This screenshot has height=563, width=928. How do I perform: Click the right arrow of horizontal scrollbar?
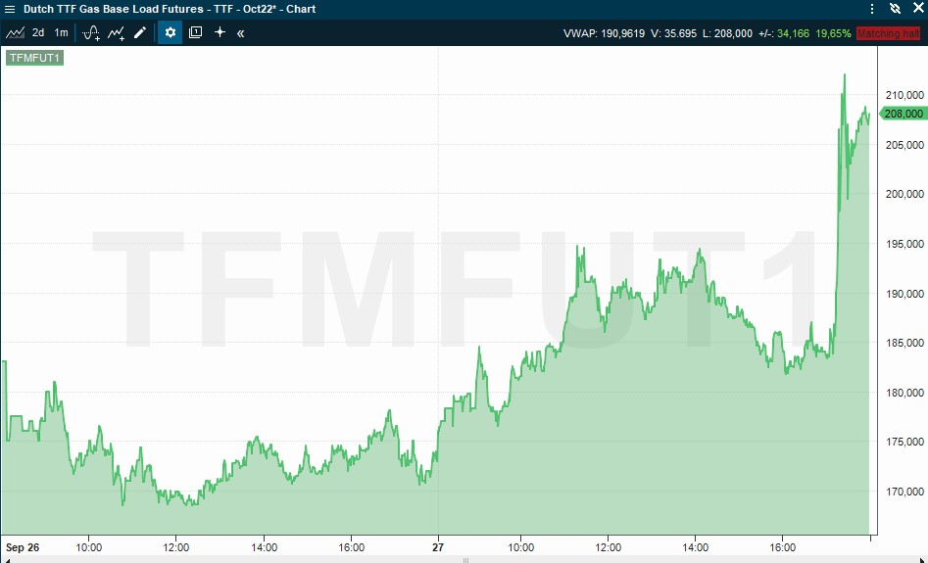[x=922, y=559]
